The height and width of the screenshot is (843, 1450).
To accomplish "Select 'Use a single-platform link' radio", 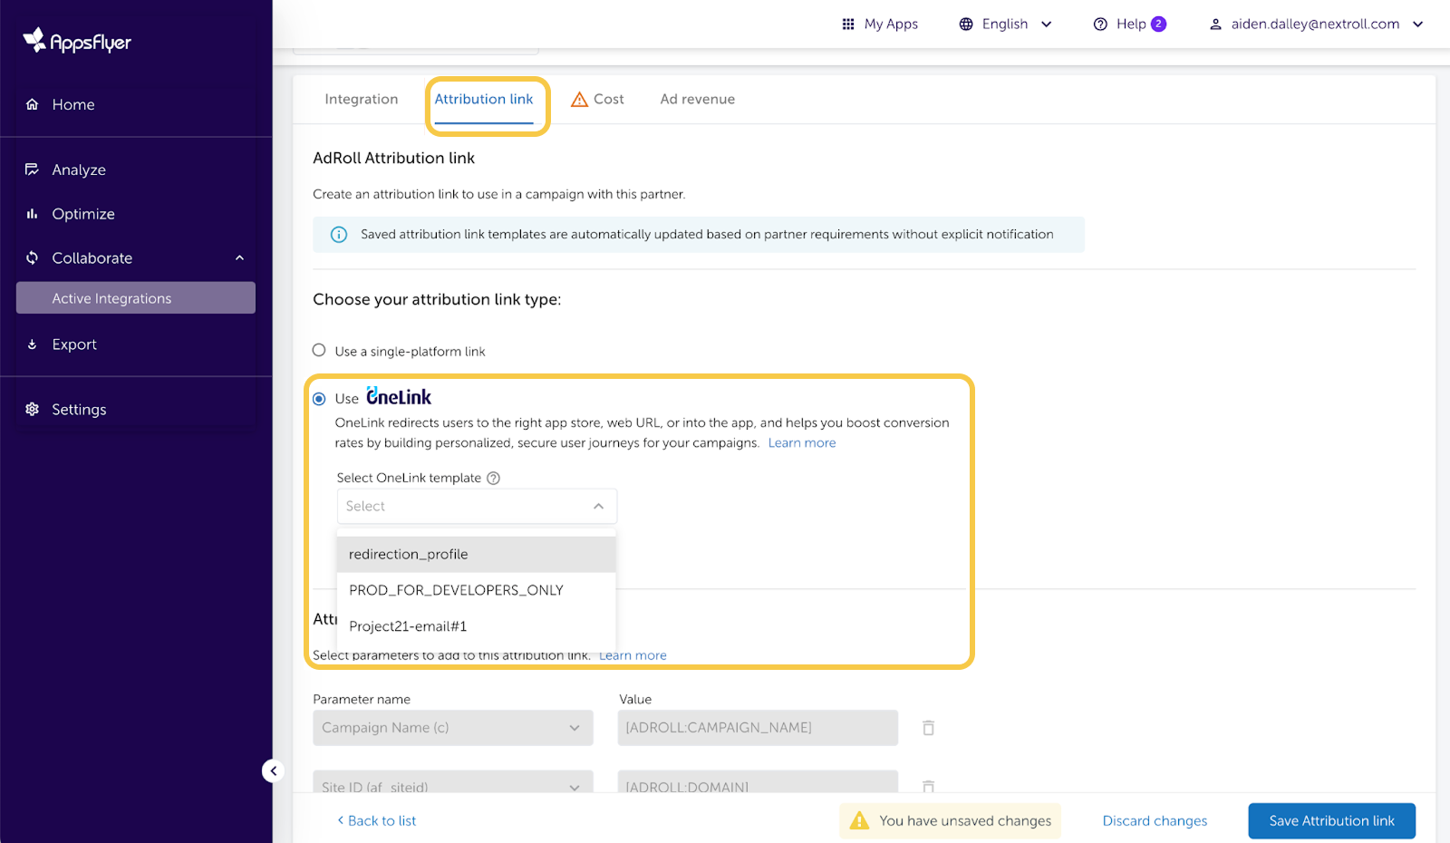I will point(319,351).
